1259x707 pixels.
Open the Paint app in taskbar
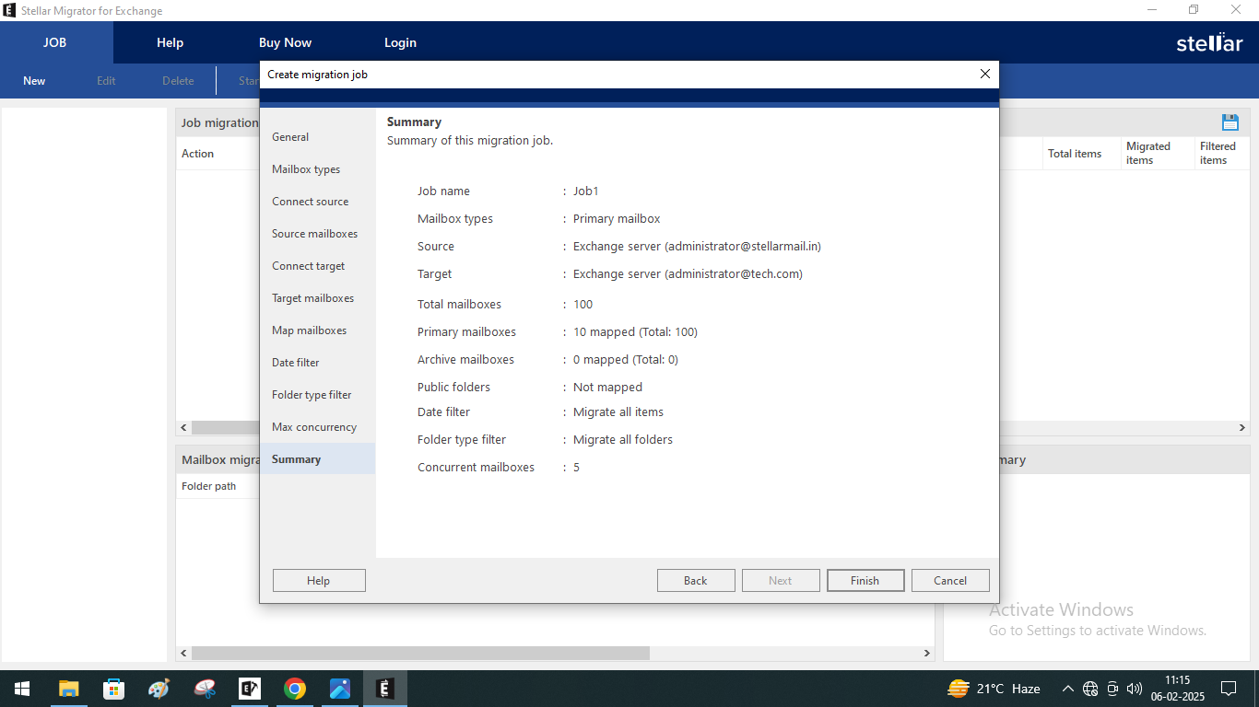click(x=159, y=689)
